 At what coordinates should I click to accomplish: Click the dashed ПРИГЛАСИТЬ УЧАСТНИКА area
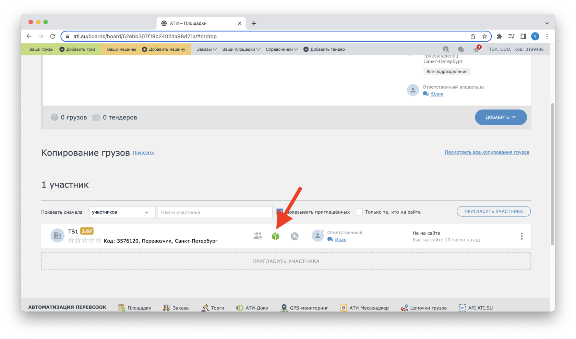tap(286, 261)
